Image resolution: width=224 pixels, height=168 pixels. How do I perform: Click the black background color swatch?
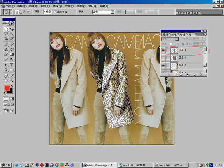click(x=11, y=92)
